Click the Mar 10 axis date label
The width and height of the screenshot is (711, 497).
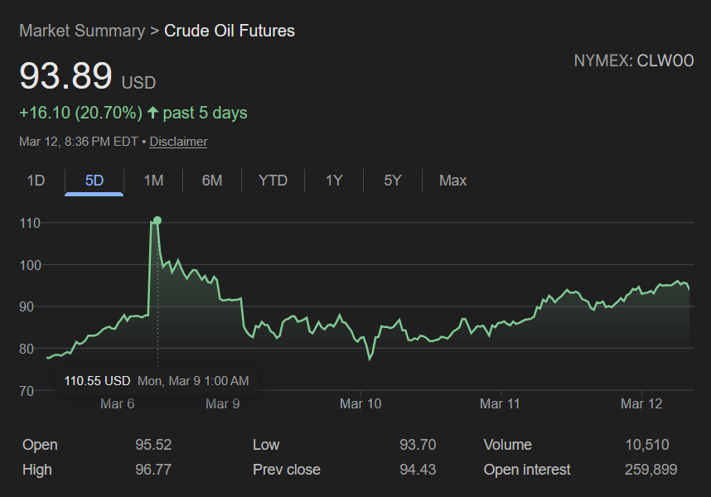coord(360,403)
